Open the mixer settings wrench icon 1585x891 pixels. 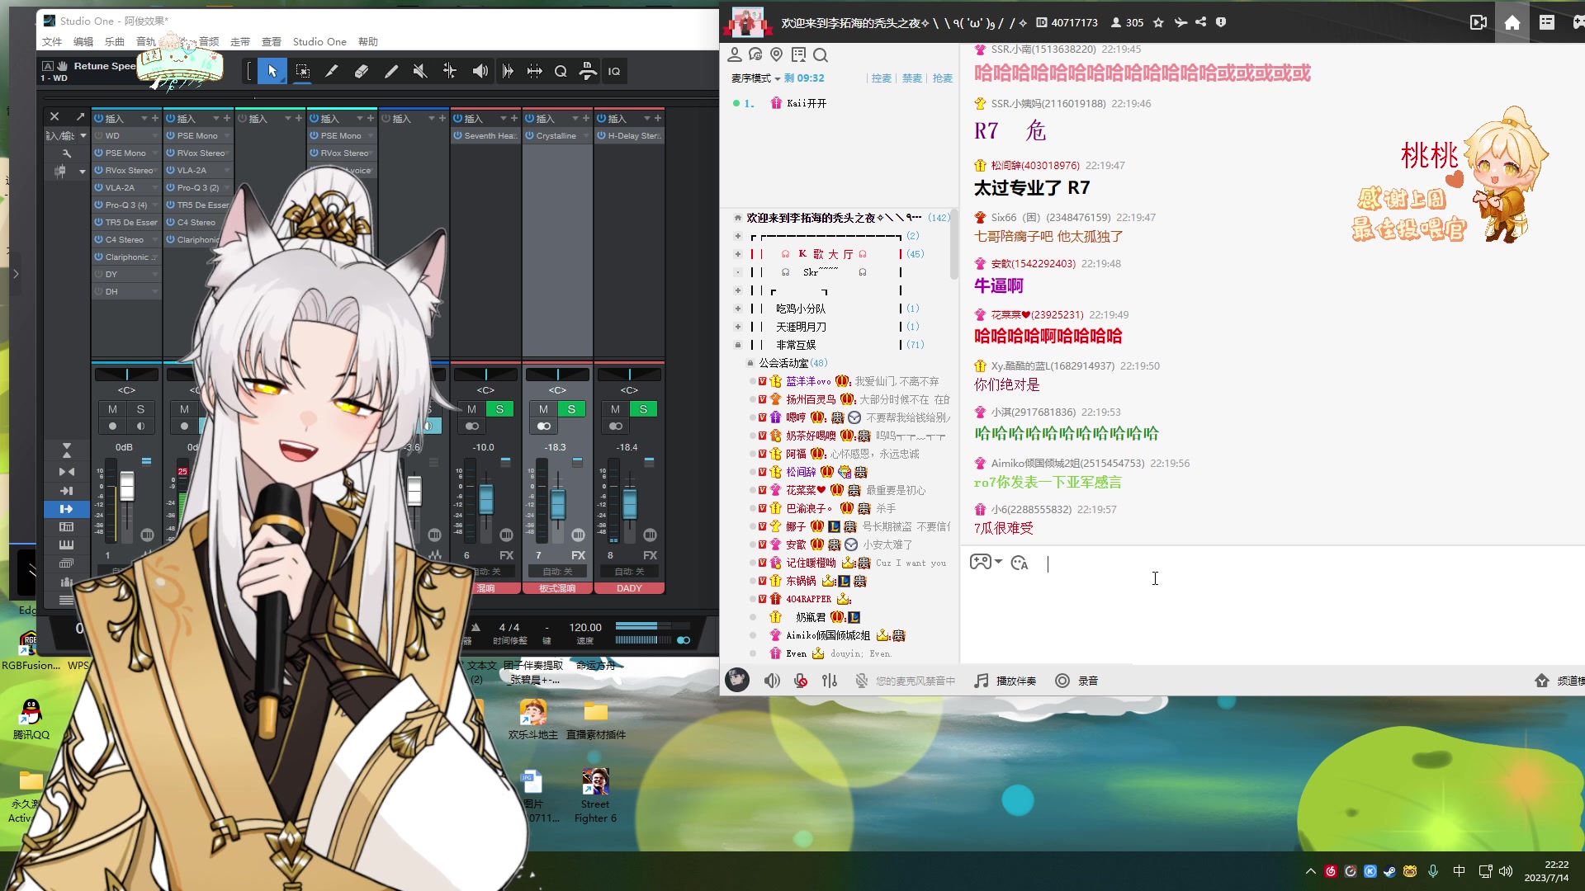tap(67, 153)
